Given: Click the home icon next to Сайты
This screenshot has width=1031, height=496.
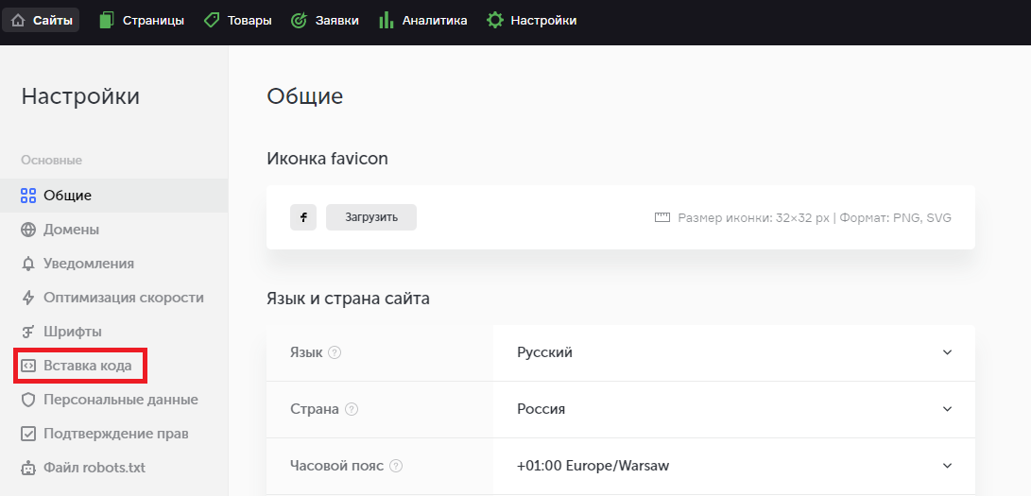Looking at the screenshot, I should tap(18, 21).
